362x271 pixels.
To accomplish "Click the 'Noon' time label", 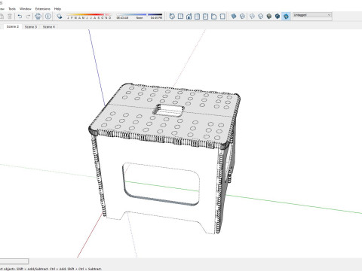I will pyautogui.click(x=140, y=18).
